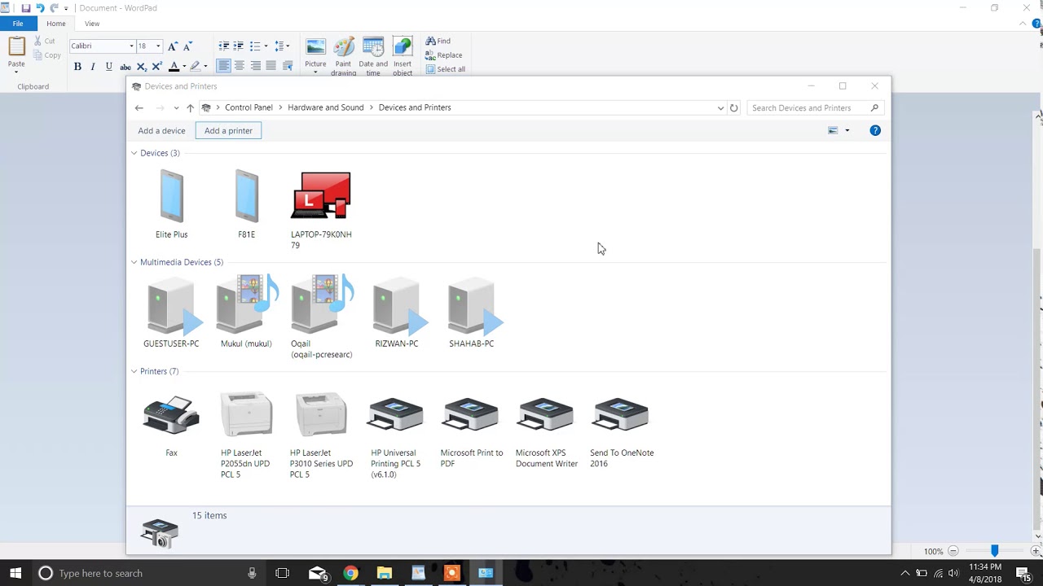Image resolution: width=1043 pixels, height=586 pixels.
Task: Select the F81E phone device
Action: (x=246, y=204)
